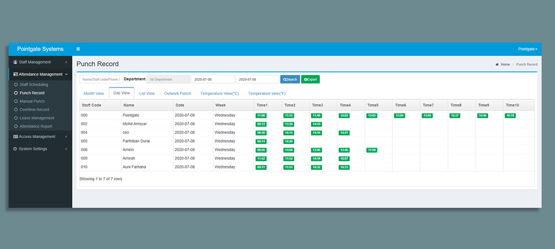The image size is (555, 249).
Task: Focus the Name/Staff code search field
Action: point(101,79)
